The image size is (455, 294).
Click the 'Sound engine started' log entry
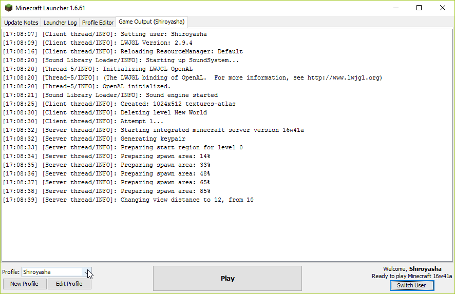coord(181,95)
